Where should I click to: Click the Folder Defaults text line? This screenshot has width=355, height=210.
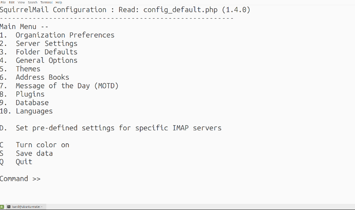(39, 52)
